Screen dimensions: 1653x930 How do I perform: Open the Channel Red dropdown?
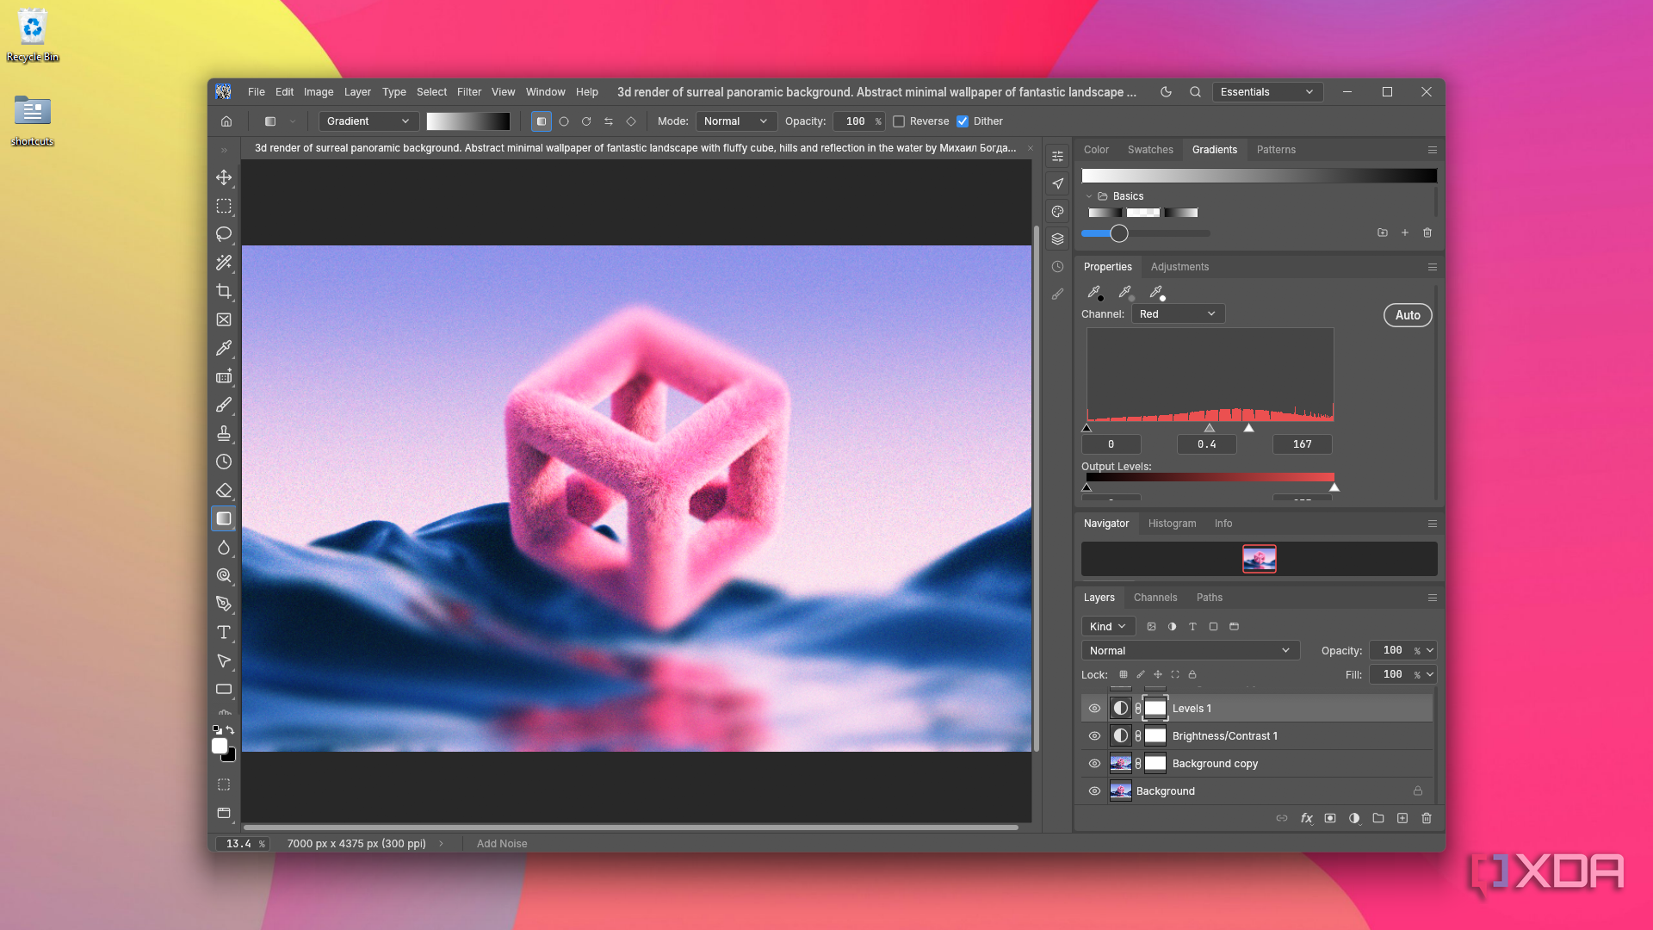click(1178, 314)
